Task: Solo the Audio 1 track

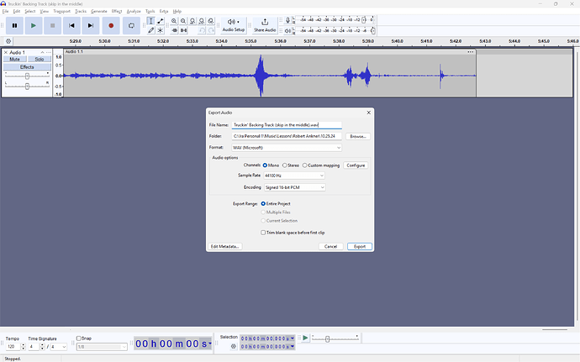Action: (x=40, y=59)
